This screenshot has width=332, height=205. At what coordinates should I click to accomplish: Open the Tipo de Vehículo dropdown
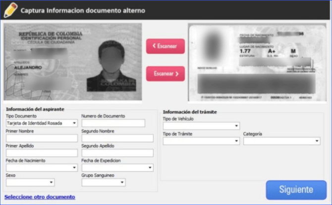pyautogui.click(x=201, y=126)
